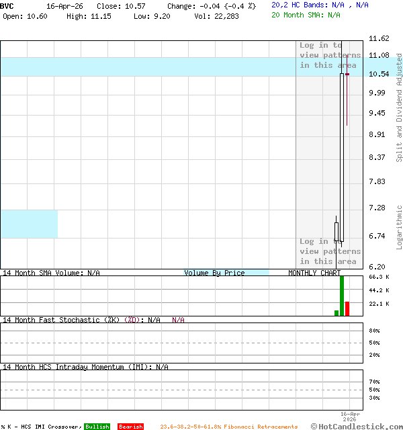Click the red latest candlestick wick
This screenshot has height=430, width=403.
click(x=347, y=101)
